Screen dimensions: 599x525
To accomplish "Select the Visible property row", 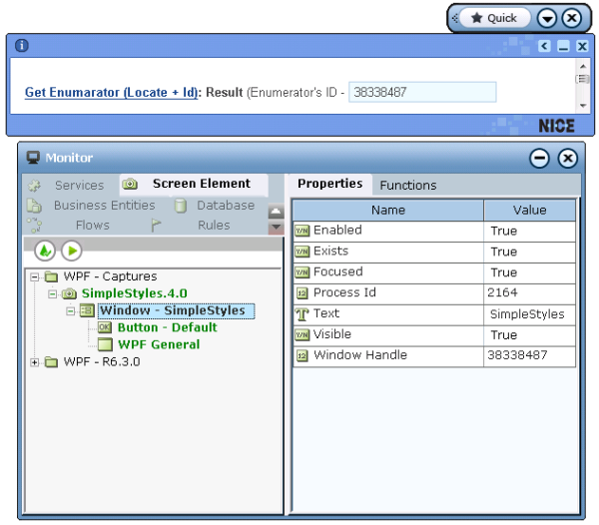I will [x=434, y=334].
